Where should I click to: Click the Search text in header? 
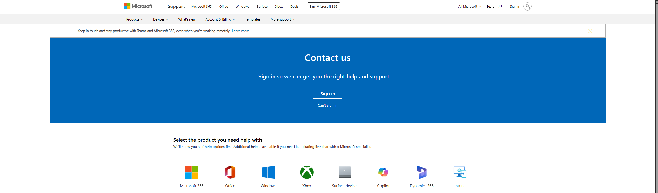point(491,6)
